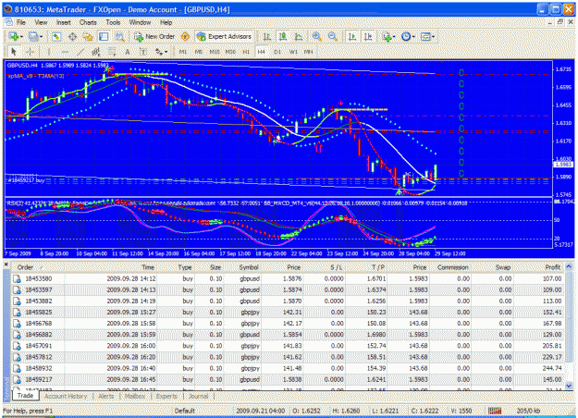Select the order row 18457812

(289, 357)
